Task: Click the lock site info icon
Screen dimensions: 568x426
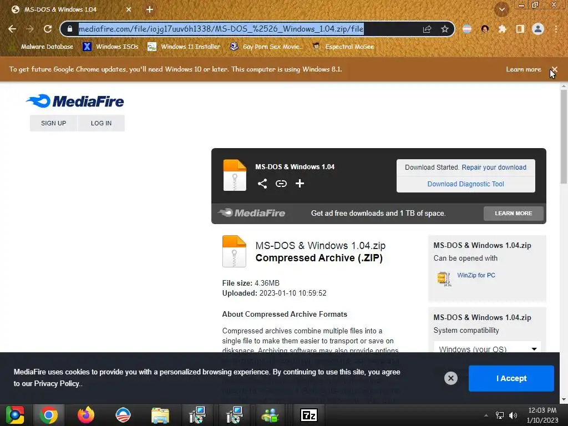Action: pos(70,29)
